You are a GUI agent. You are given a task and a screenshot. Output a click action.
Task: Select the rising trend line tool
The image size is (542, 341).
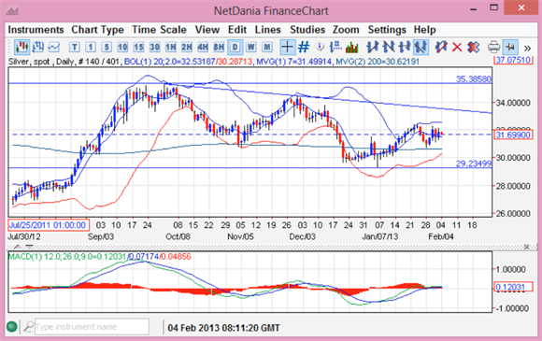(373, 47)
